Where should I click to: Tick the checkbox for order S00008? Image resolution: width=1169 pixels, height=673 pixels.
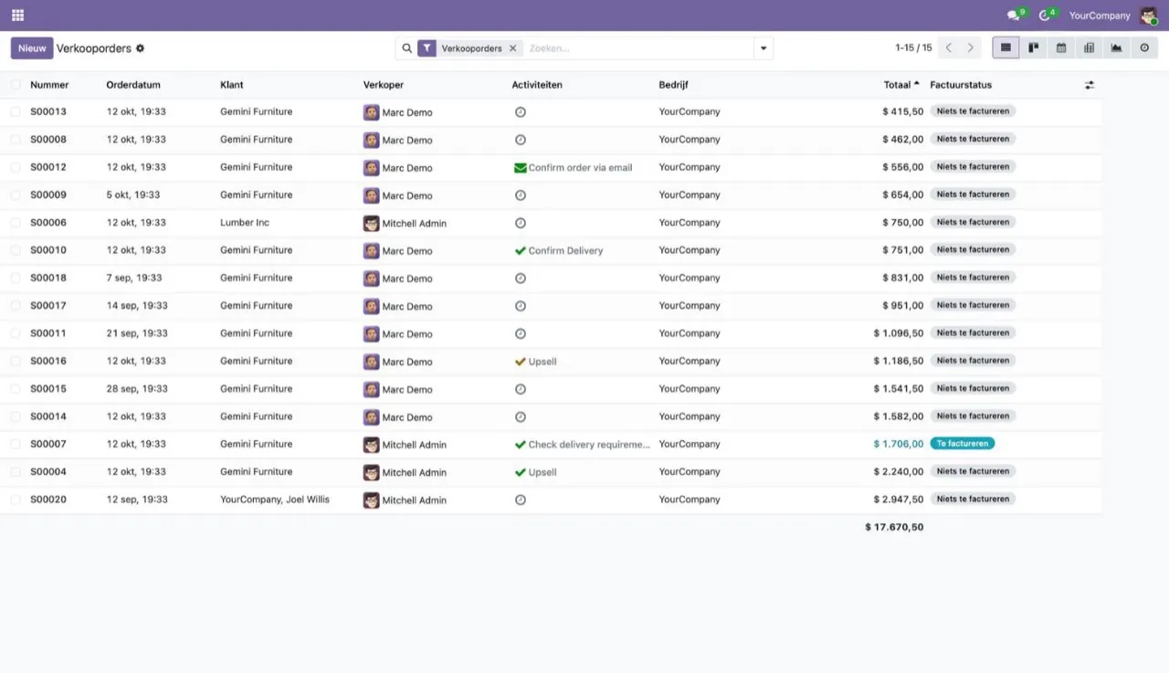(x=16, y=140)
